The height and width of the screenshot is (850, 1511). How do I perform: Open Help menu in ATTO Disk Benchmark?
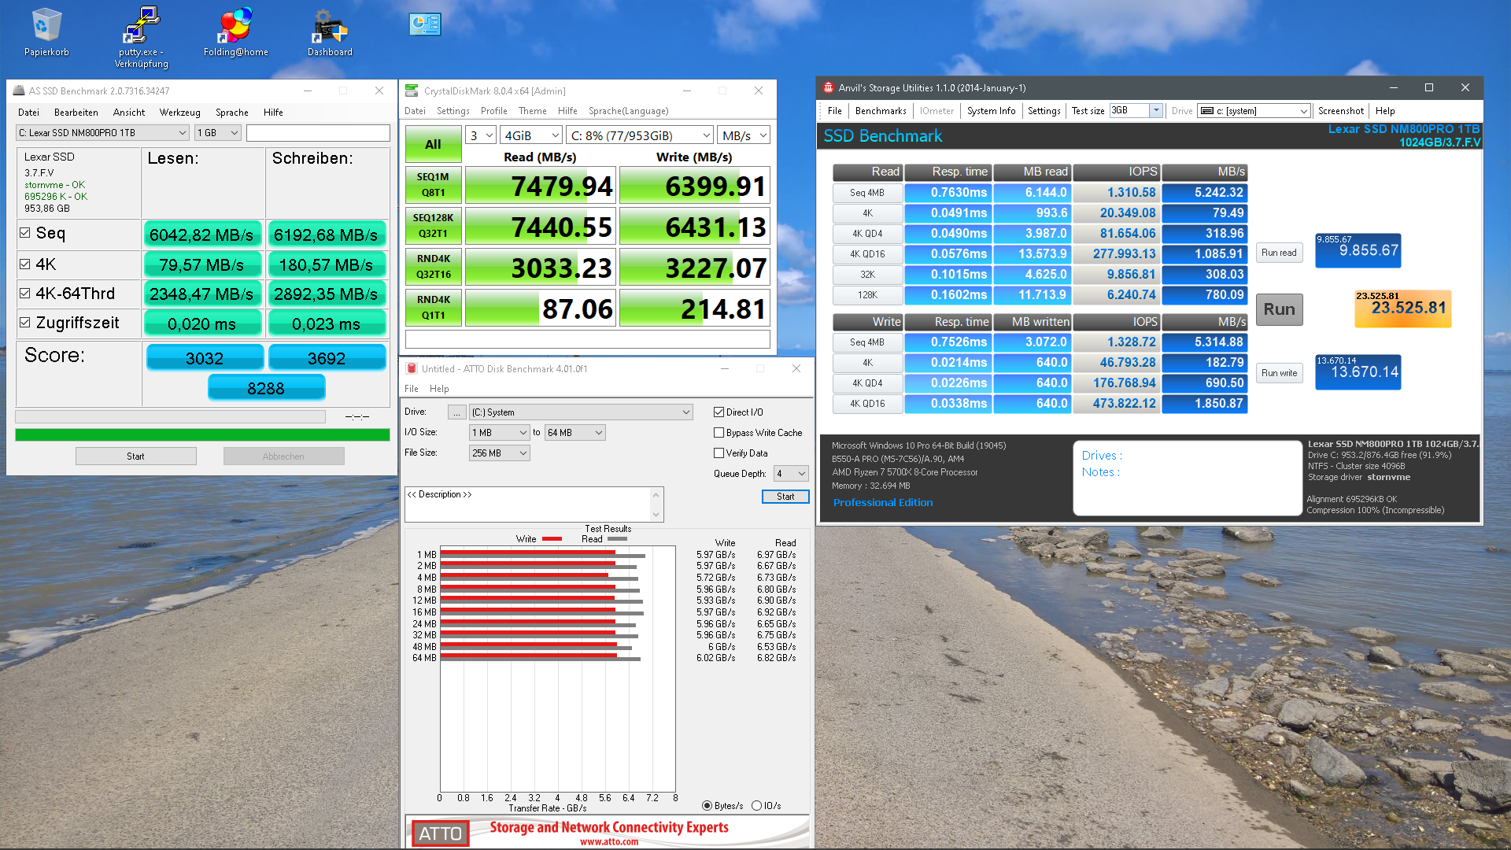click(x=439, y=389)
